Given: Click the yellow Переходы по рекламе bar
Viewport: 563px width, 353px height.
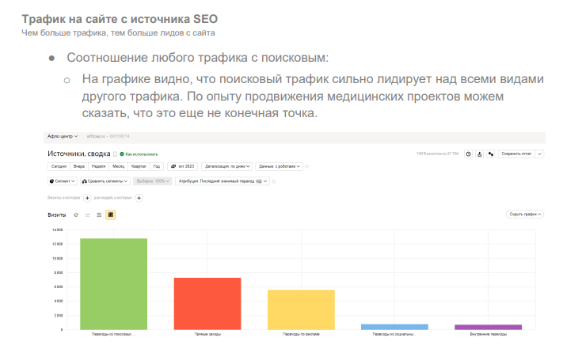Looking at the screenshot, I should (x=301, y=310).
